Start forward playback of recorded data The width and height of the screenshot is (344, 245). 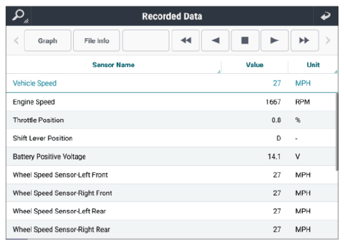pos(274,41)
